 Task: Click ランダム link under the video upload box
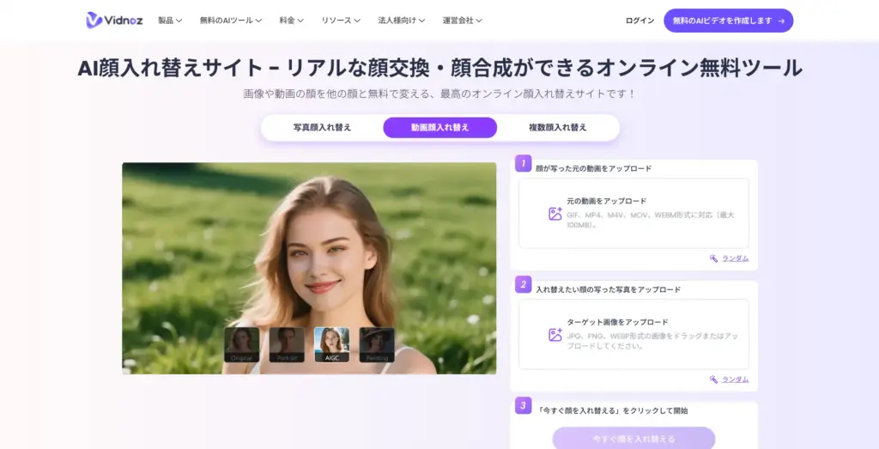point(735,258)
